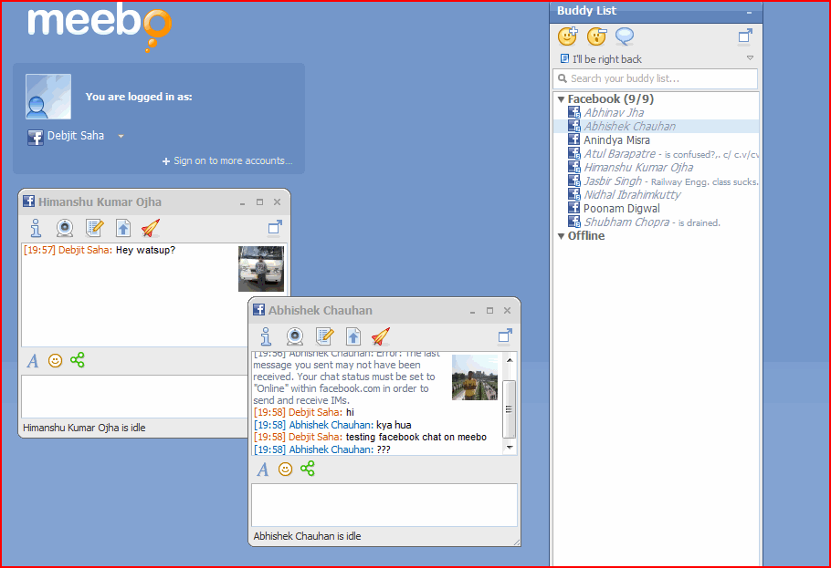The width and height of the screenshot is (831, 568).
Task: Select buddy Nidhal Ibrahimkutty
Action: click(x=632, y=195)
